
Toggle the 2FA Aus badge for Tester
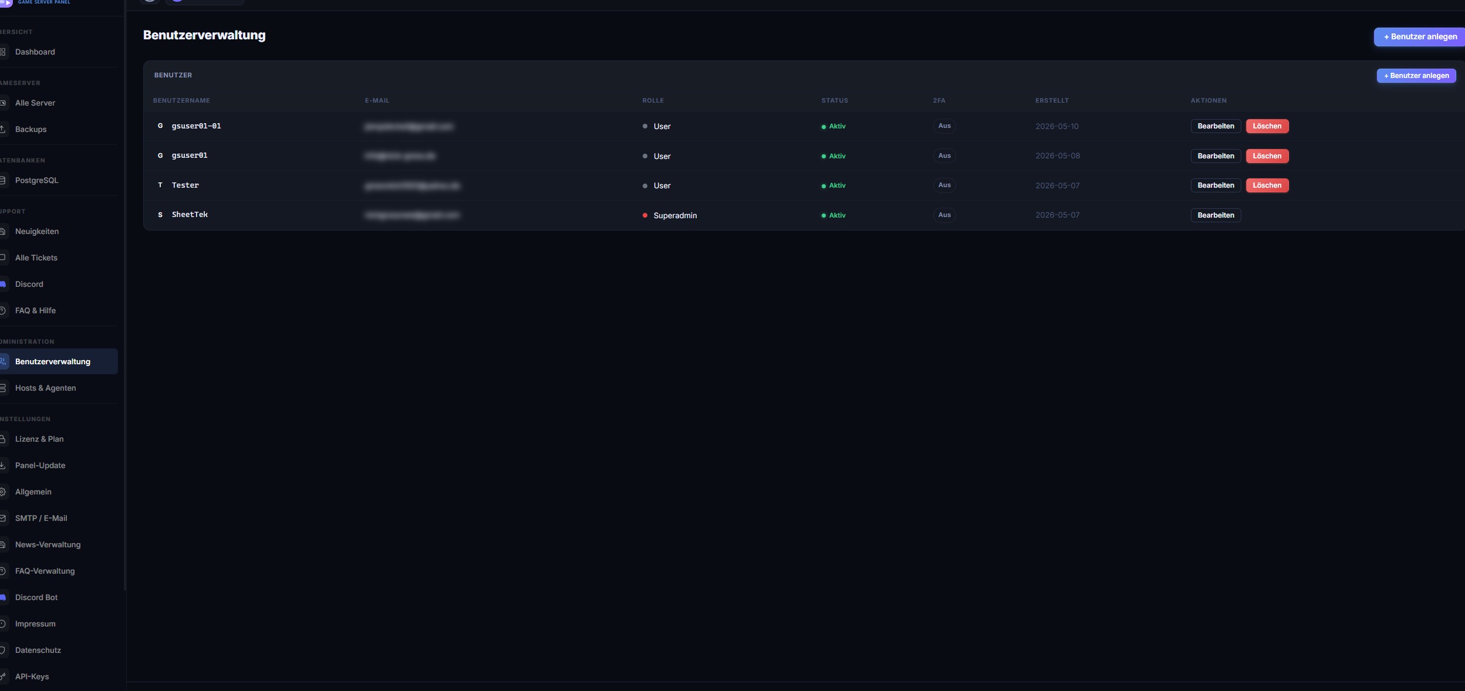[944, 185]
